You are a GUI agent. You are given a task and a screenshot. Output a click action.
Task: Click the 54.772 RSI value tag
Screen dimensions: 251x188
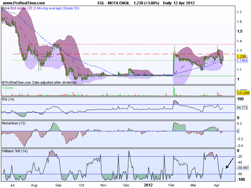point(242,107)
